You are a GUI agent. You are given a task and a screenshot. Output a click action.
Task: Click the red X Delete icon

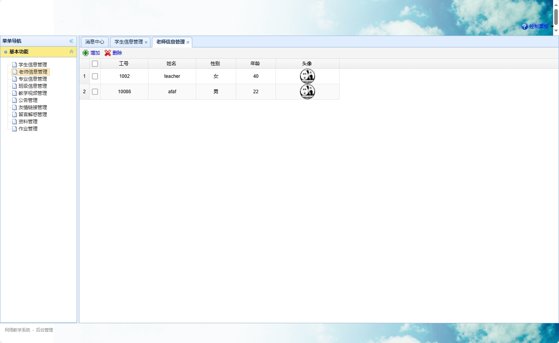(108, 53)
